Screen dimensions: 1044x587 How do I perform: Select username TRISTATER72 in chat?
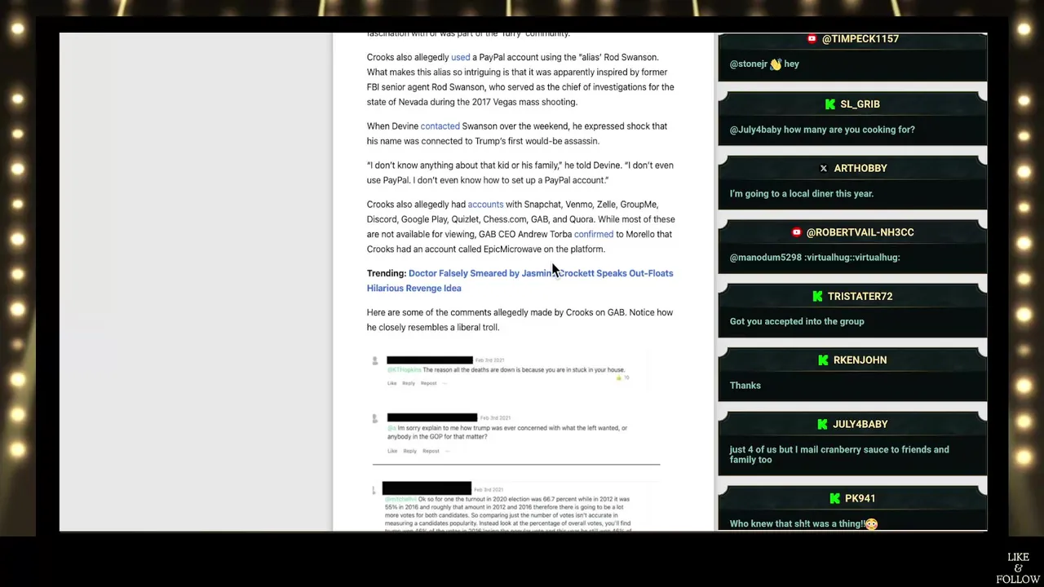coord(860,297)
